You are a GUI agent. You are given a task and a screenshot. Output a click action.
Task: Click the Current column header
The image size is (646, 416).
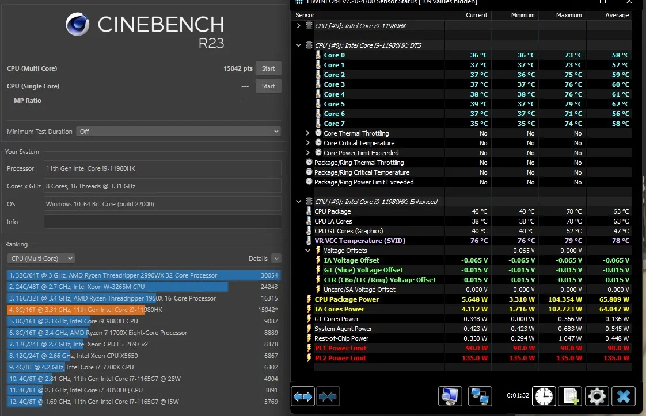(477, 15)
